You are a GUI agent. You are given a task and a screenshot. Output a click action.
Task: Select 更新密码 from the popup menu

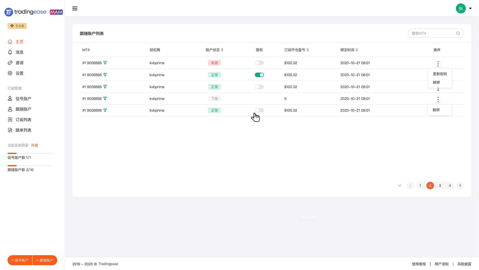440,74
